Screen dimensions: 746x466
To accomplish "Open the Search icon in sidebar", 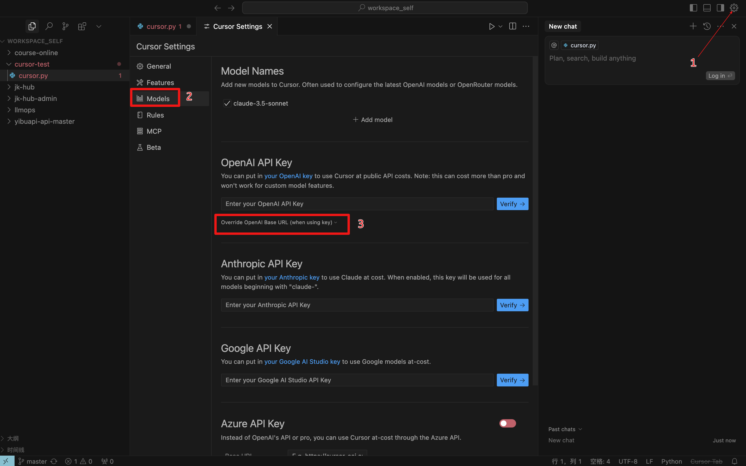I will click(49, 27).
